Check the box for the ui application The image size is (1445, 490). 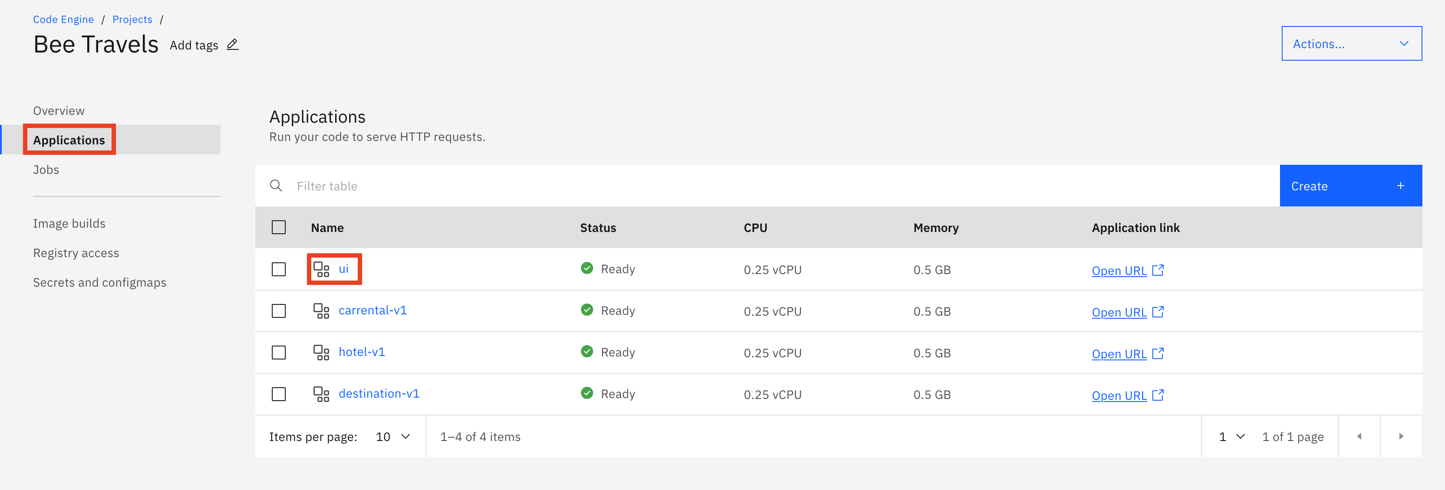pos(279,269)
